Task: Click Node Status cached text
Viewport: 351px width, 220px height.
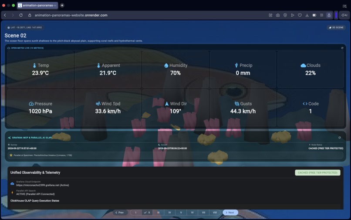Action: 326,148
